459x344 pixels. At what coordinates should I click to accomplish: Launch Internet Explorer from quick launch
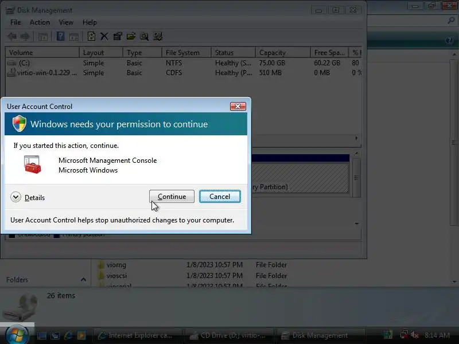(68, 335)
